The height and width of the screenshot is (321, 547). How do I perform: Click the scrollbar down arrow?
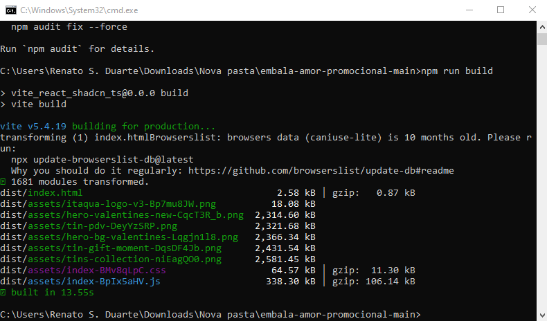tap(541, 315)
